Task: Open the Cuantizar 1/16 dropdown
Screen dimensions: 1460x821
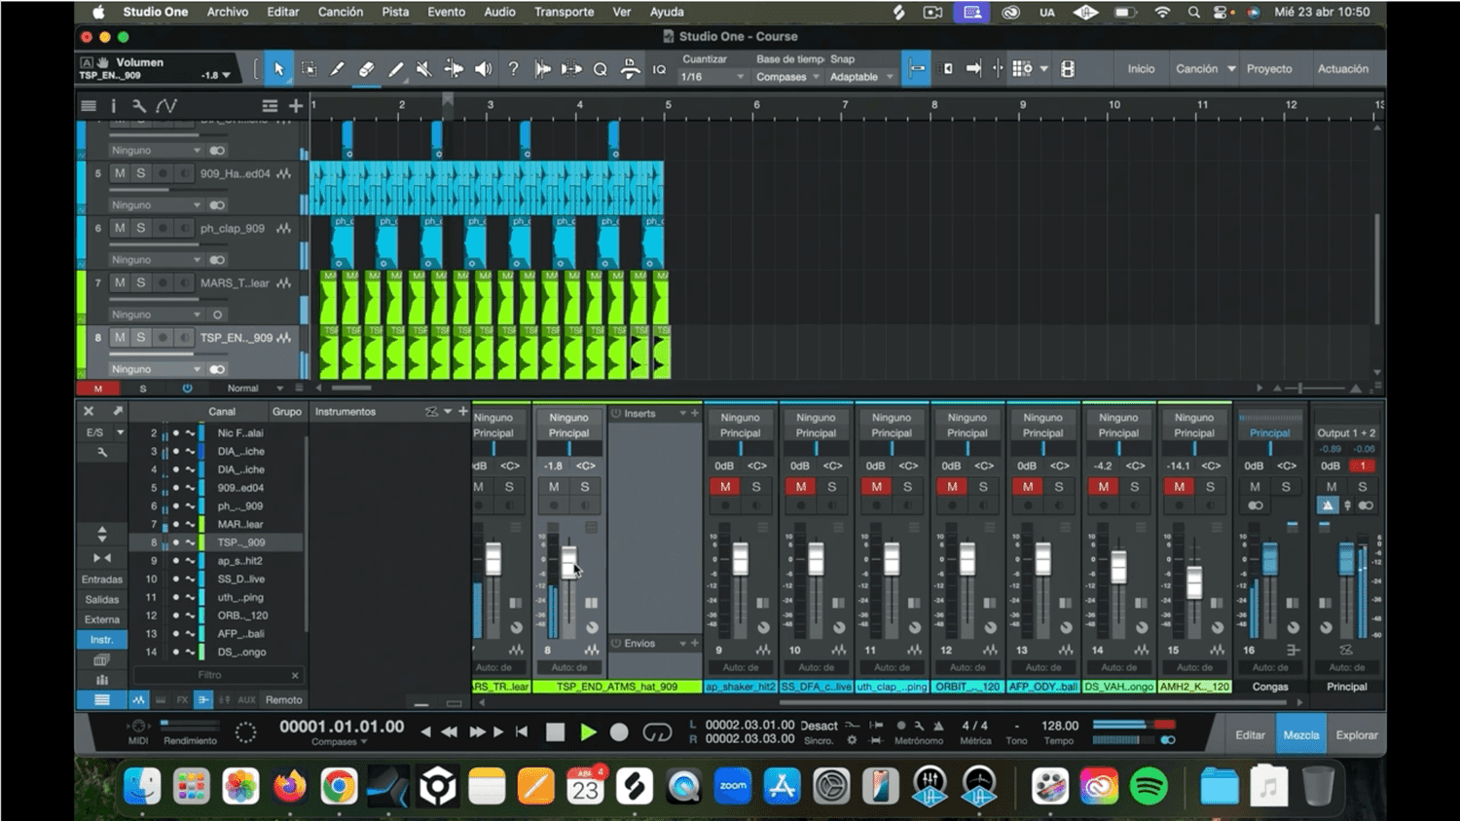Action: coord(712,77)
